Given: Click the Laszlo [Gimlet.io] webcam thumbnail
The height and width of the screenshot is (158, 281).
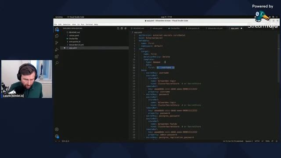Looking at the screenshot, I should (x=27, y=79).
